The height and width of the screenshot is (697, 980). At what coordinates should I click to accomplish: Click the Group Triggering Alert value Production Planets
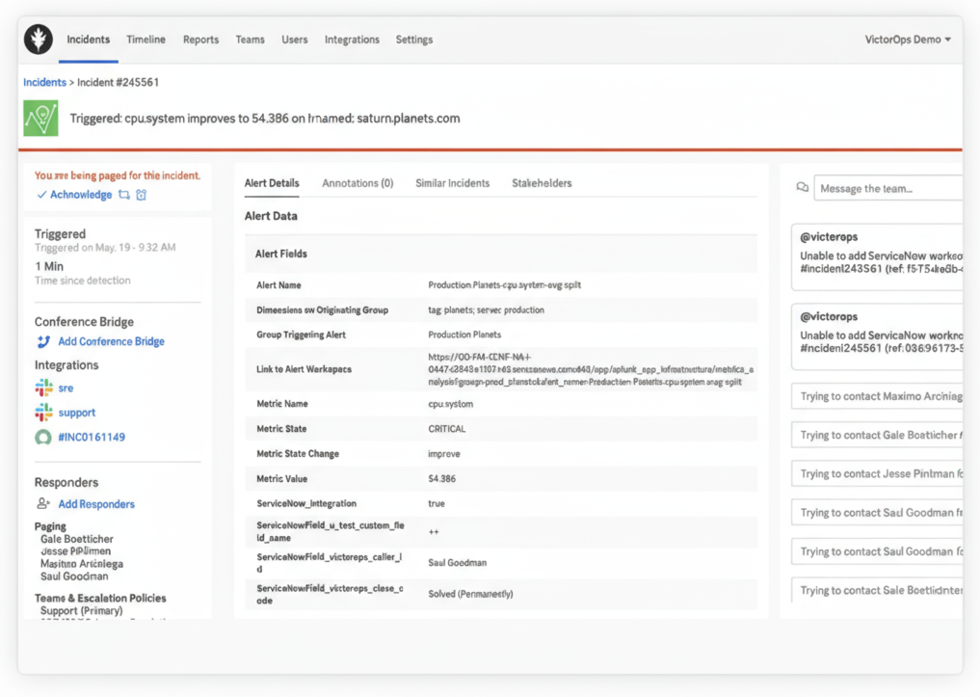(x=464, y=335)
